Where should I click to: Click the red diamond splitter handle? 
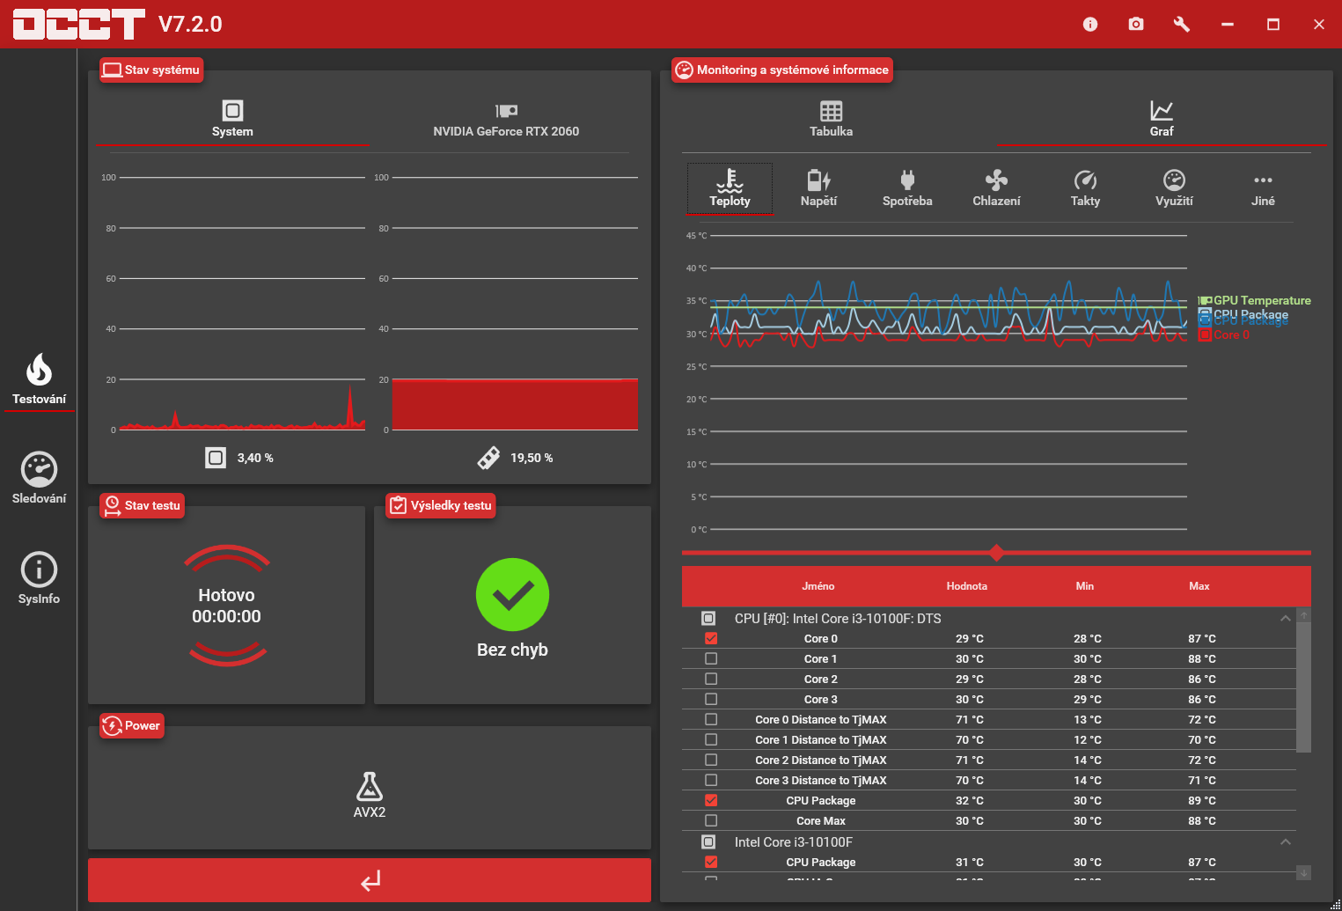point(996,553)
